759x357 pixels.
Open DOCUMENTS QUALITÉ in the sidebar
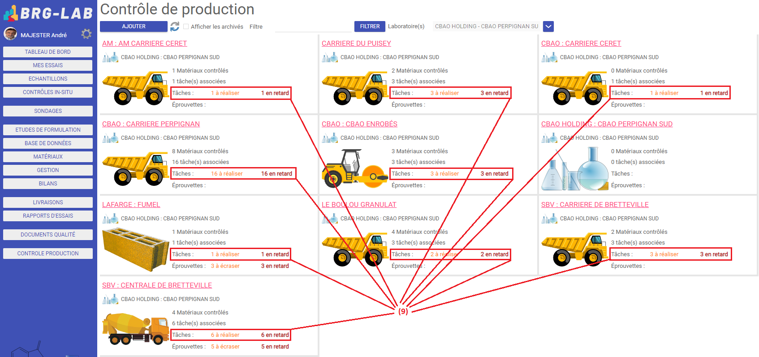(48, 235)
